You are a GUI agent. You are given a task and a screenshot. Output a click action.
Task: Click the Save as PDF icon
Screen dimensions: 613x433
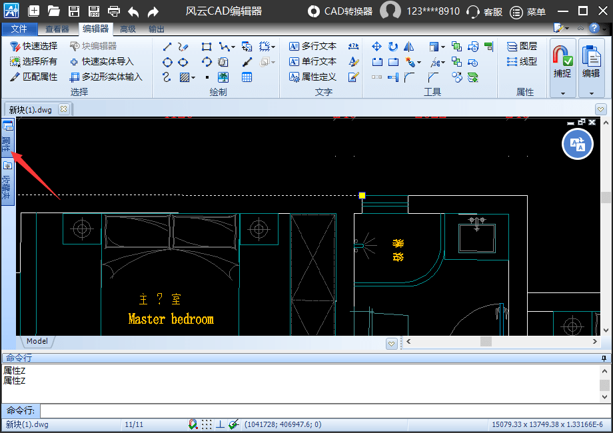94,11
